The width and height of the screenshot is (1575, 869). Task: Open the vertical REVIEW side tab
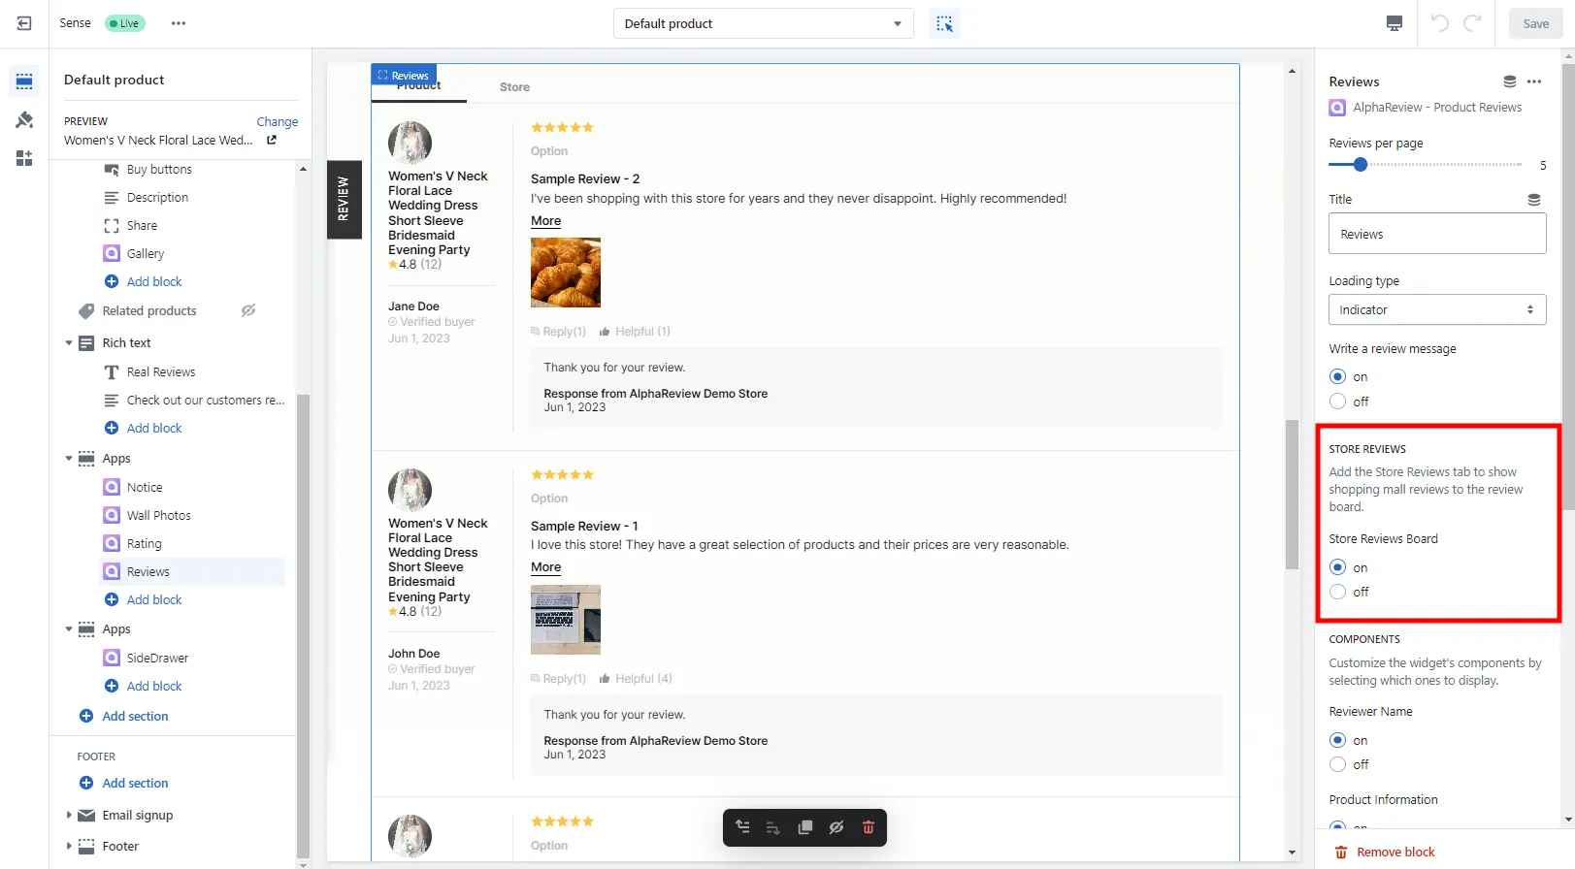click(344, 199)
